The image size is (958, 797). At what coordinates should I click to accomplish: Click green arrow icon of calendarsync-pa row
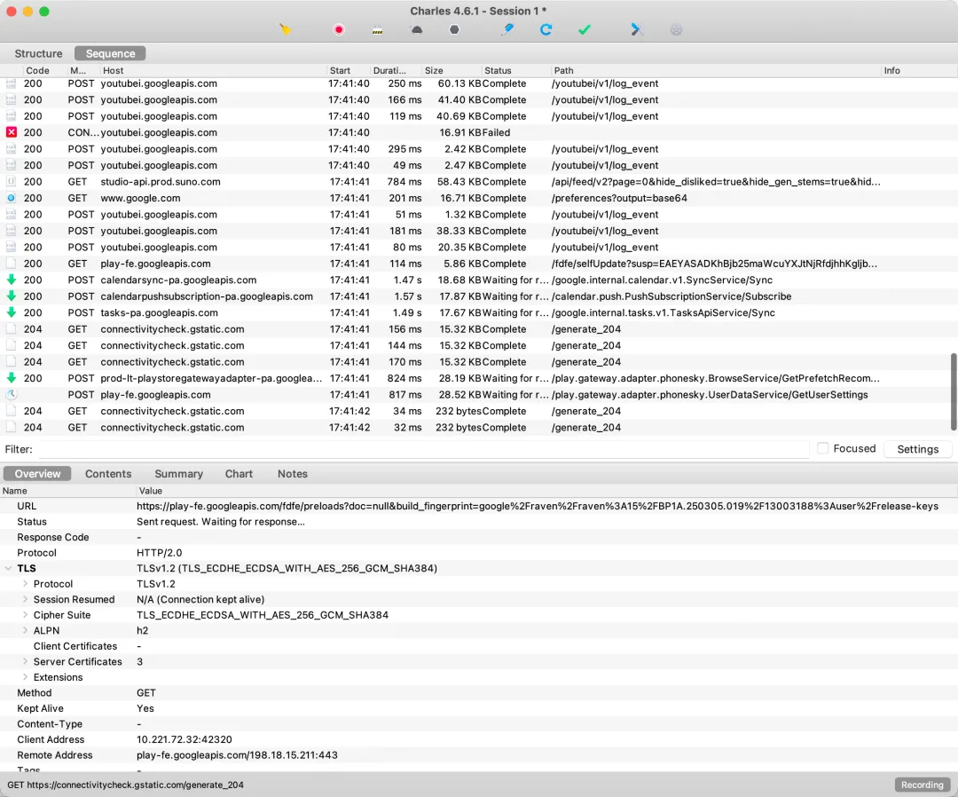tap(11, 280)
